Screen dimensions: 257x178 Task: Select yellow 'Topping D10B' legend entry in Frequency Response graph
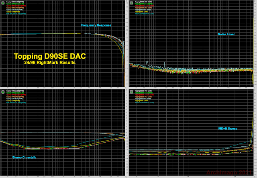(13, 12)
